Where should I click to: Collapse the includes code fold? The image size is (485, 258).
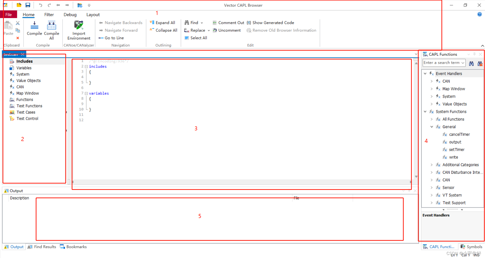(x=86, y=67)
